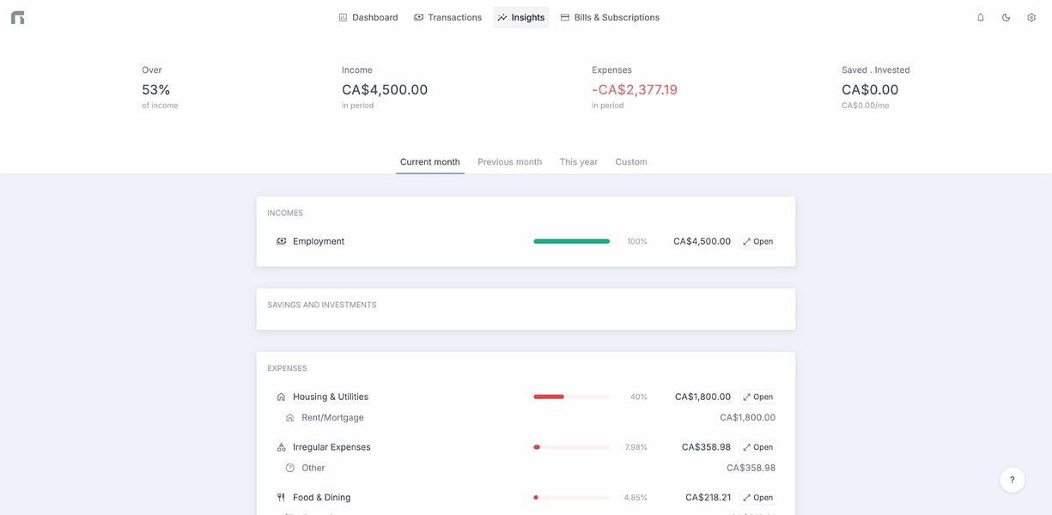Go to the Dashboard page
Screen dimensions: 1052x515
368,17
